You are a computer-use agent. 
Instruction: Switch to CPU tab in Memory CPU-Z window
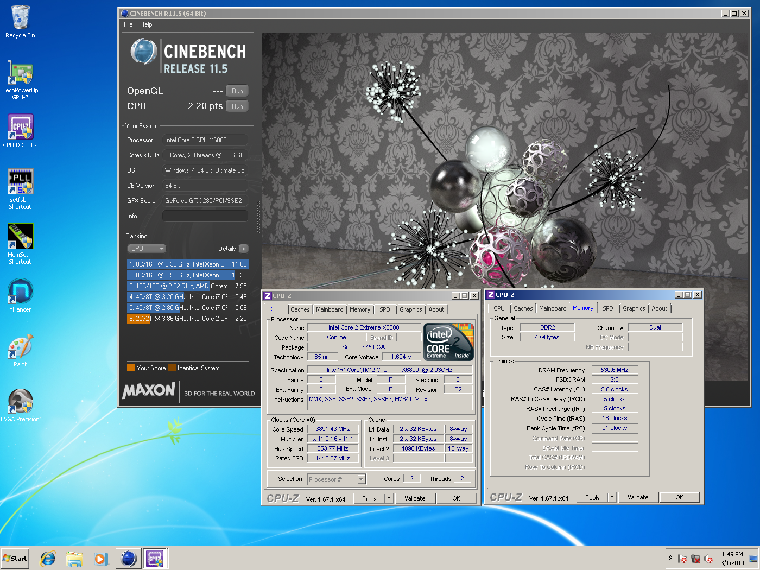499,308
